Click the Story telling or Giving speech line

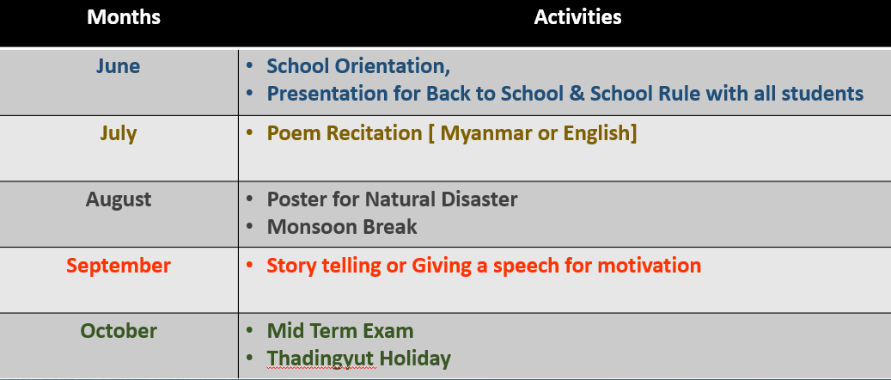click(484, 266)
